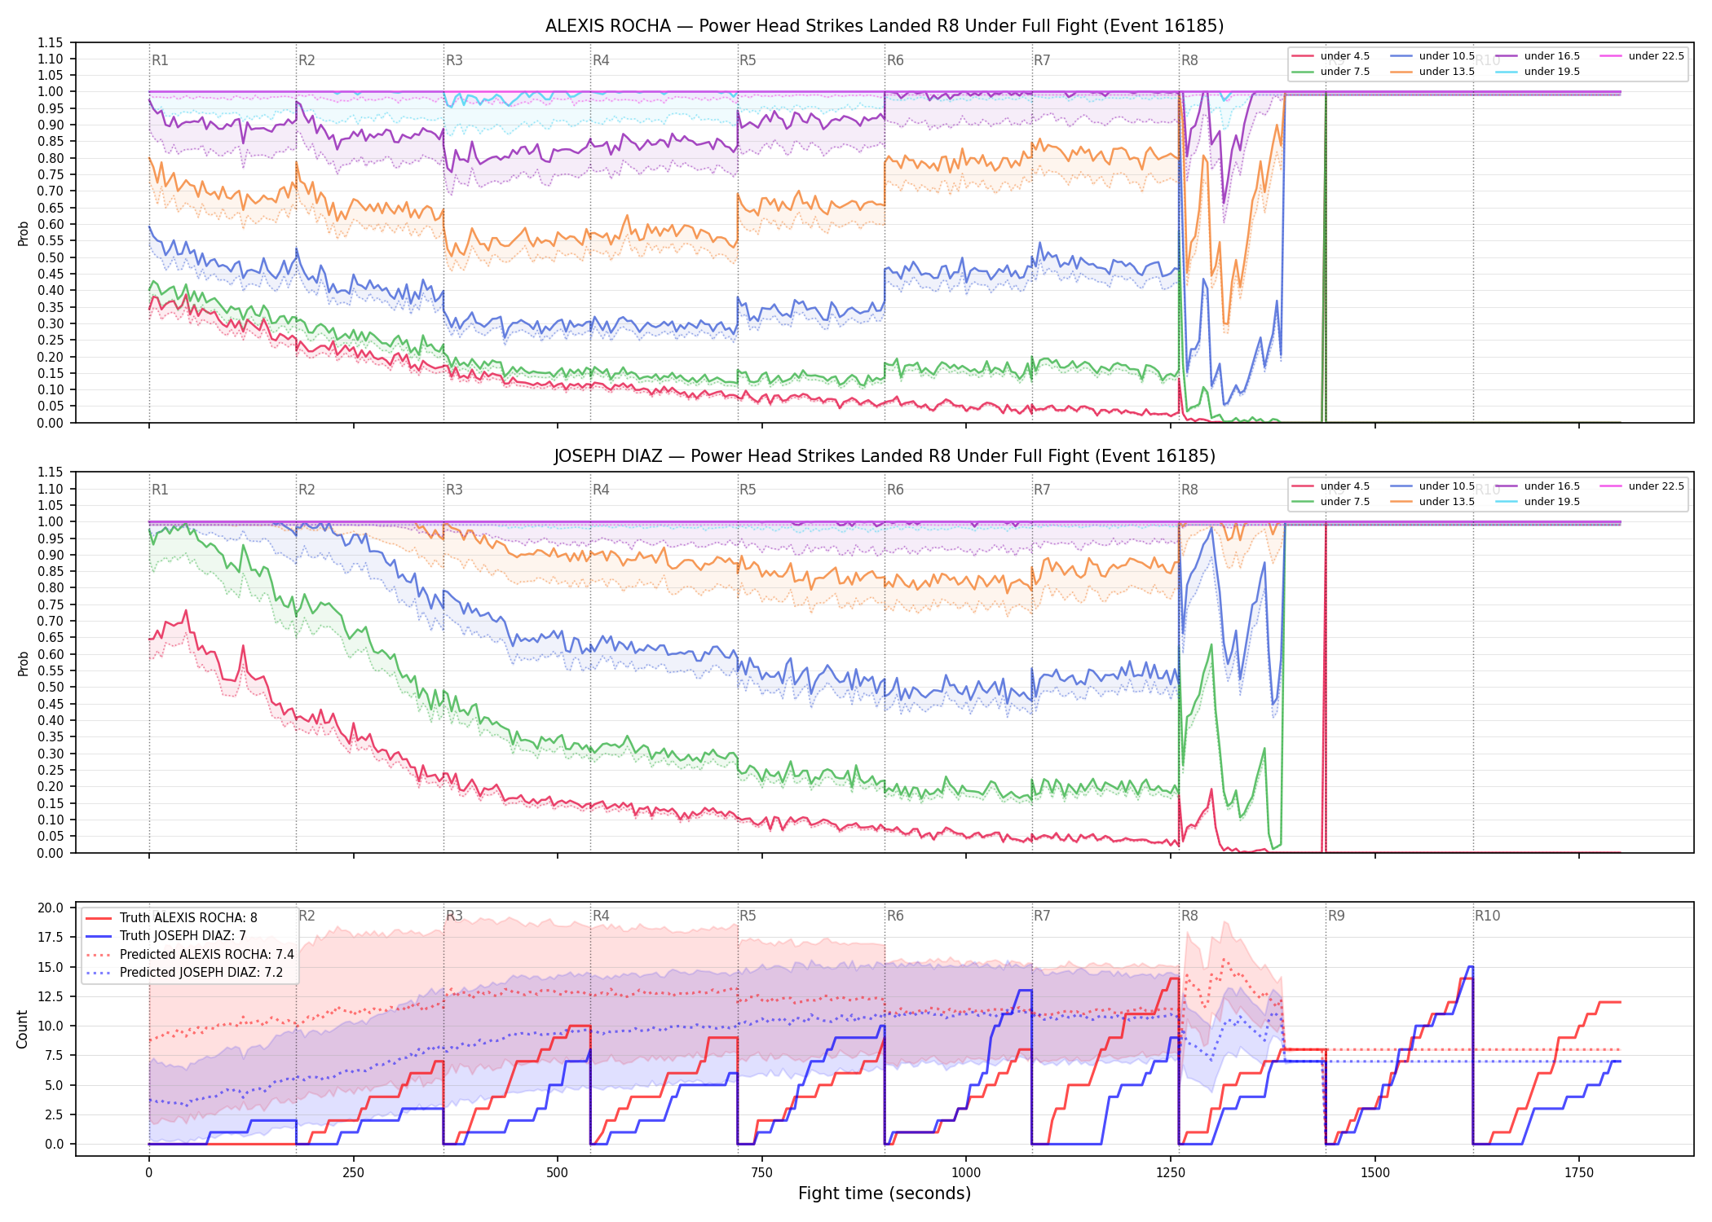Click the 'Fight time (seconds)' axis label
1712x1222 pixels.
point(885,1193)
